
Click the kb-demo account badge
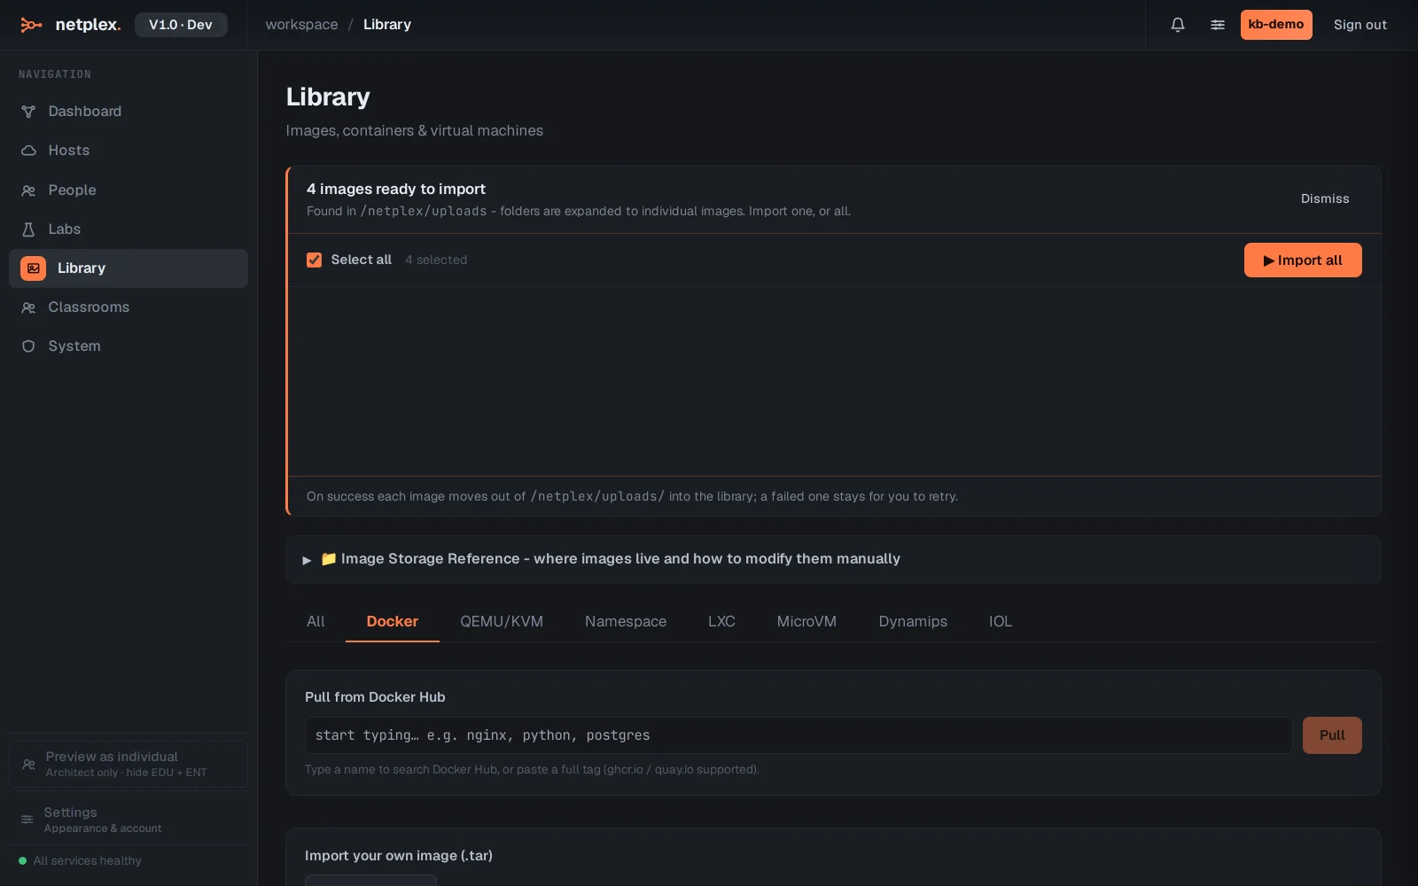point(1276,25)
